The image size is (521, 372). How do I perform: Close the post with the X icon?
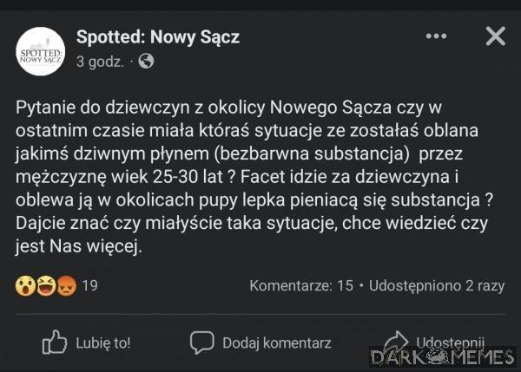click(x=496, y=36)
